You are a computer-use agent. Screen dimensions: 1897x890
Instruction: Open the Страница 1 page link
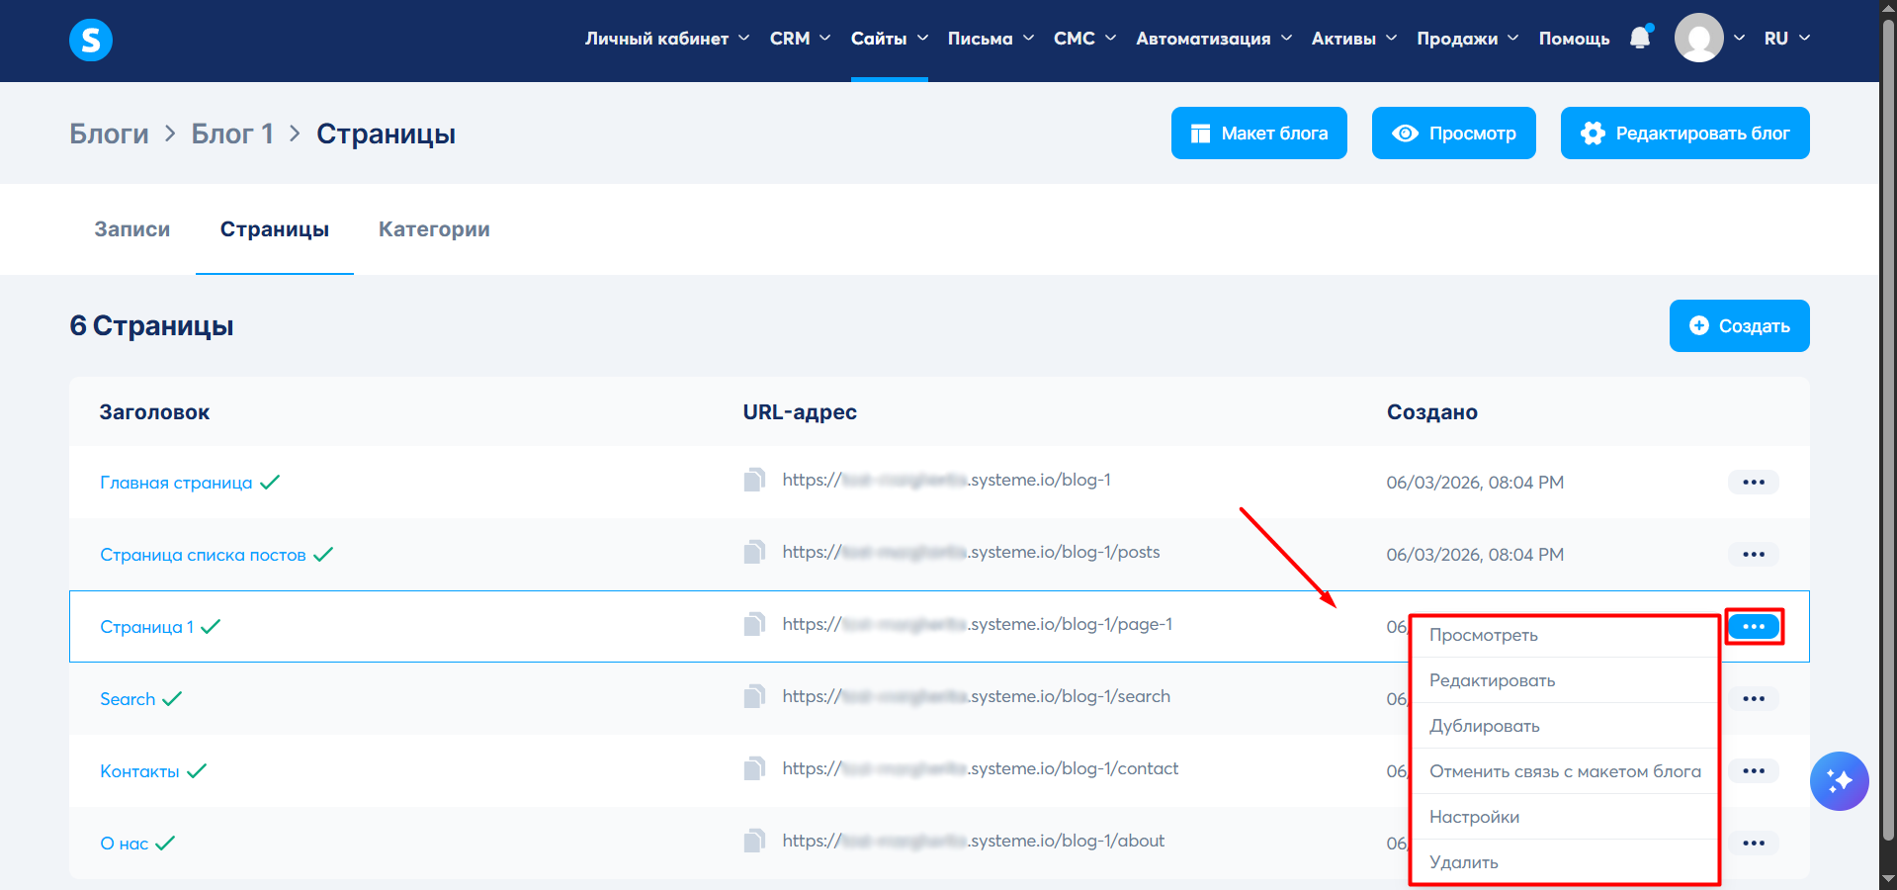(x=147, y=627)
